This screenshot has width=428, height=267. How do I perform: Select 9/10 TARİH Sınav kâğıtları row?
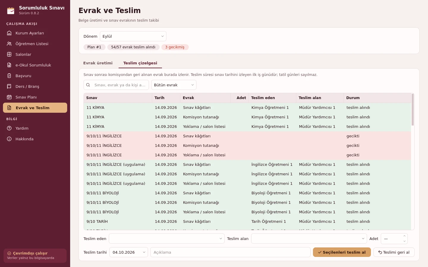click(247, 222)
